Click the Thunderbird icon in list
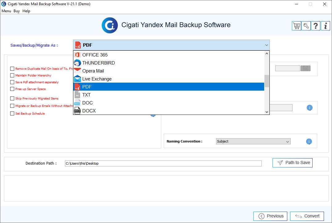 click(77, 63)
